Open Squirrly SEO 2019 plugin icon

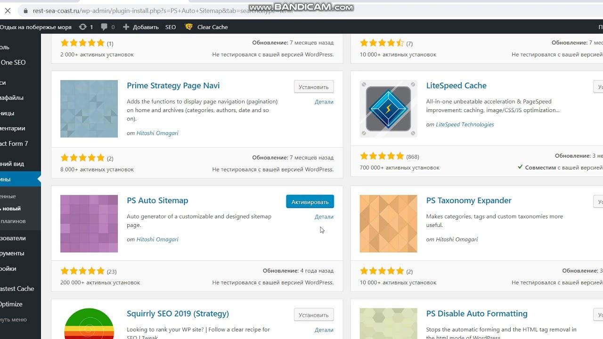(89, 323)
